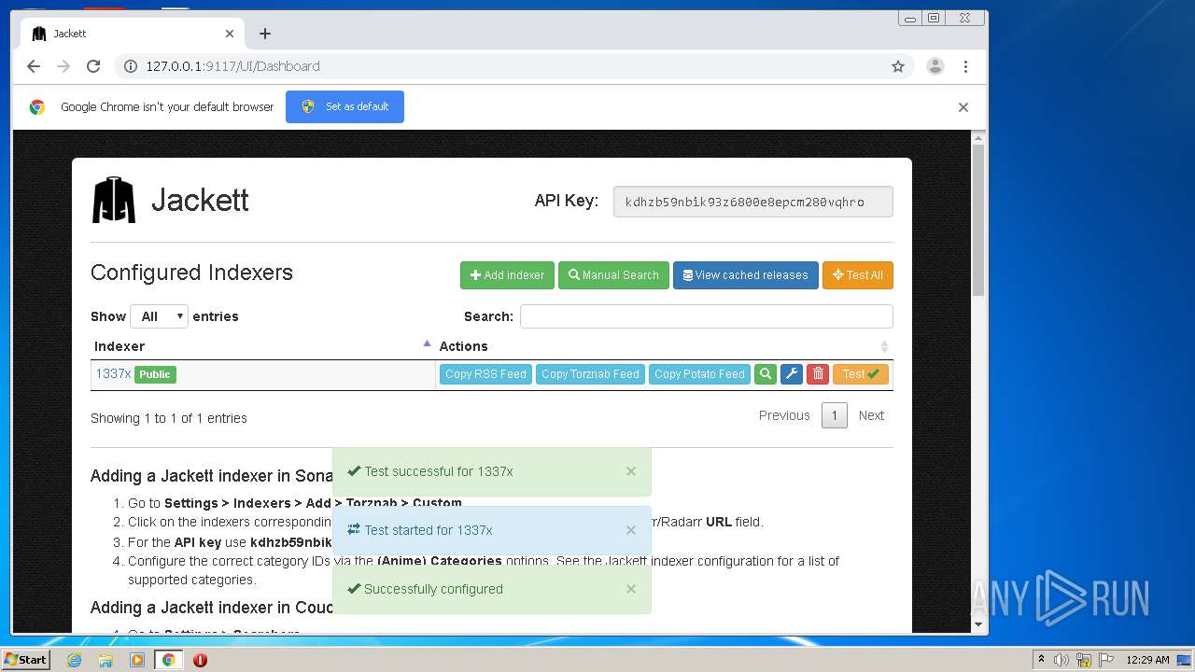Click View cached releases button
Viewport: 1195px width, 672px height.
click(x=746, y=275)
